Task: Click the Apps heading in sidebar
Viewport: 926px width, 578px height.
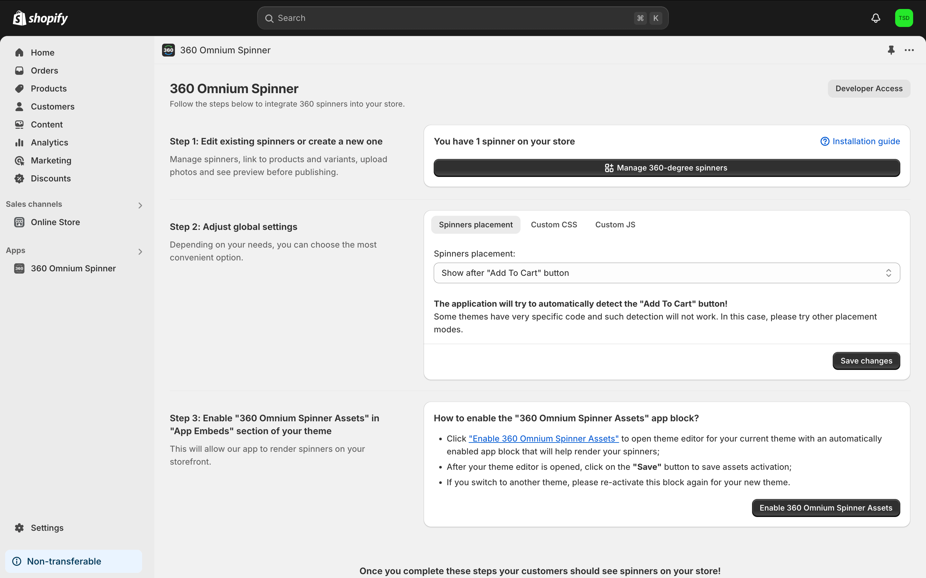Action: 15,250
